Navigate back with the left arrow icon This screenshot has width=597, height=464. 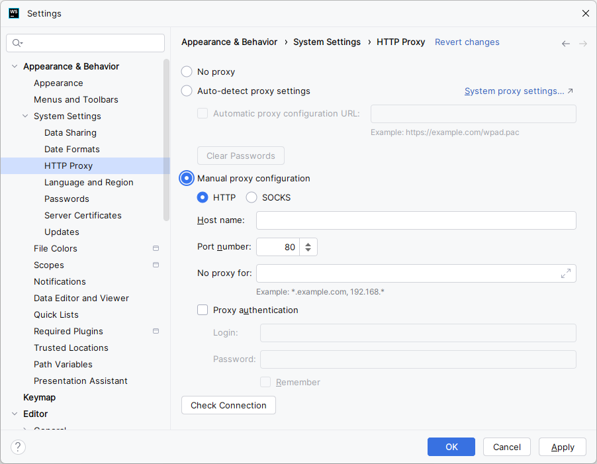[566, 44]
